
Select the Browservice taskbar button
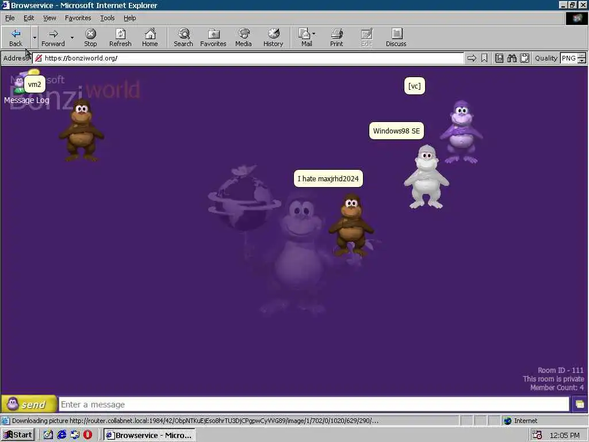click(149, 435)
